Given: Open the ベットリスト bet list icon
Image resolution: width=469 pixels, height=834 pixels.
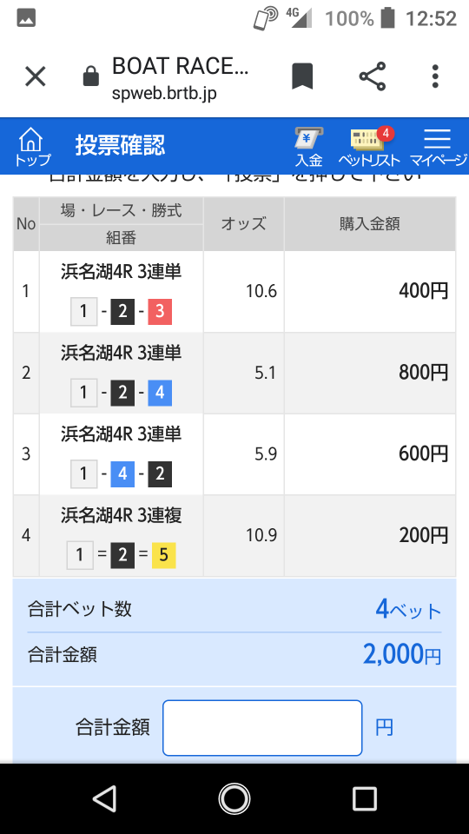Looking at the screenshot, I should point(369,147).
